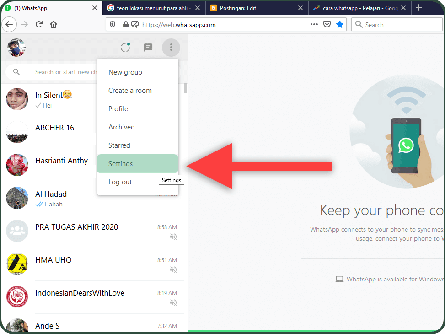Click the chat search magnifier icon

point(16,72)
